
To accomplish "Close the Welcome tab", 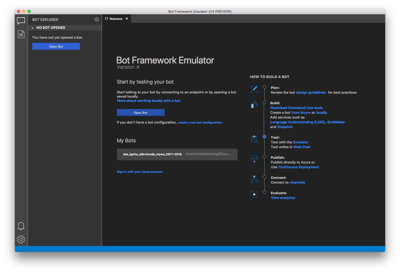I will pos(126,19).
